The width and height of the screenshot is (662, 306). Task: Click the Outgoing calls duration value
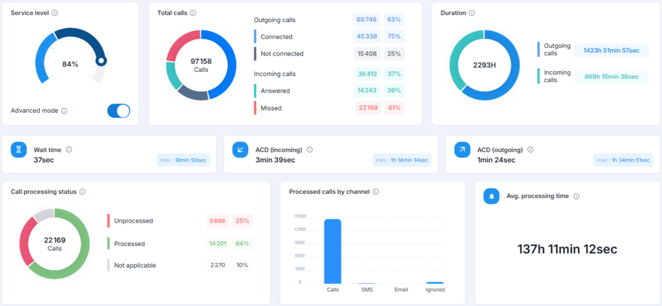[611, 50]
